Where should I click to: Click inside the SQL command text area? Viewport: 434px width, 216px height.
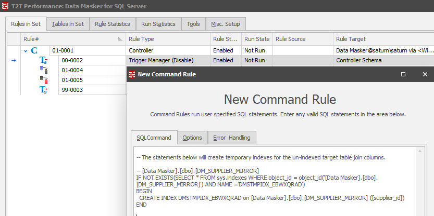pos(271,187)
